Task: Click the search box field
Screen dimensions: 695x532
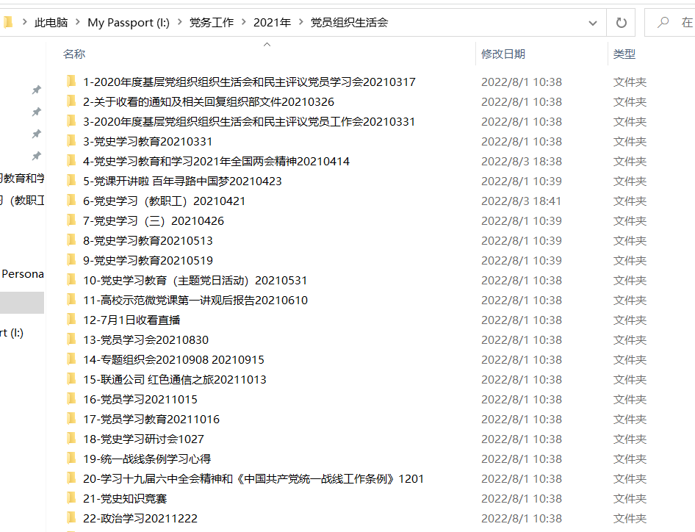Action: tap(670, 22)
